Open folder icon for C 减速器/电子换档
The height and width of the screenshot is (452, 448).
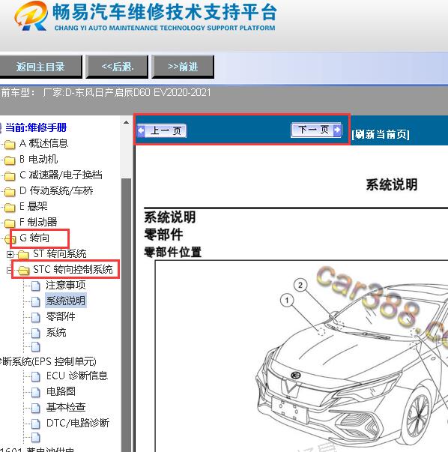pos(10,176)
